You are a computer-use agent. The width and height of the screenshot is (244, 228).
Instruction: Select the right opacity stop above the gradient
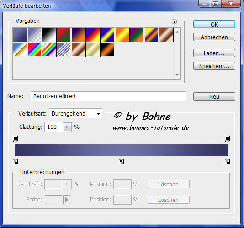coord(227,139)
